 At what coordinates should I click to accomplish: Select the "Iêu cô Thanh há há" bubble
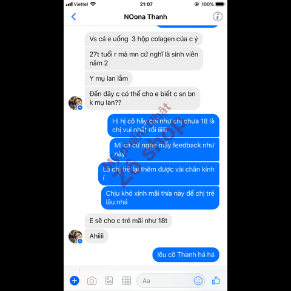click(186, 255)
